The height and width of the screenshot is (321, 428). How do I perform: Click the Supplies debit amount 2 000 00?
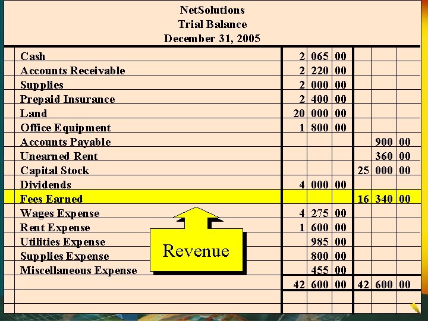click(323, 85)
